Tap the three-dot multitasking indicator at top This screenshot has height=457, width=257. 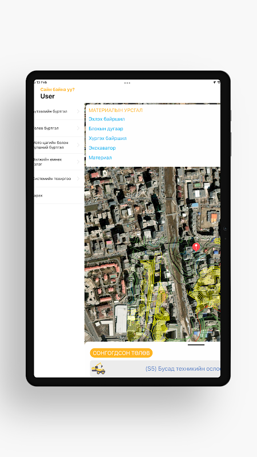coord(127,83)
